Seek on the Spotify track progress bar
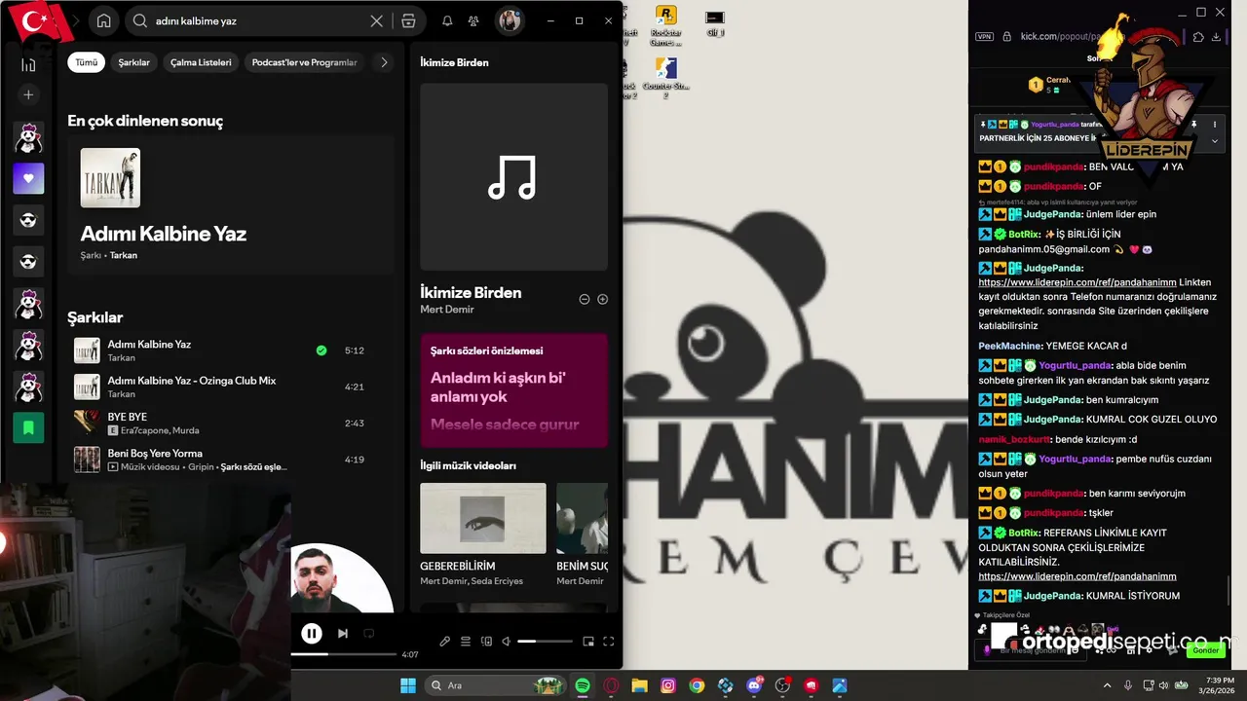1247x701 pixels. 344,654
